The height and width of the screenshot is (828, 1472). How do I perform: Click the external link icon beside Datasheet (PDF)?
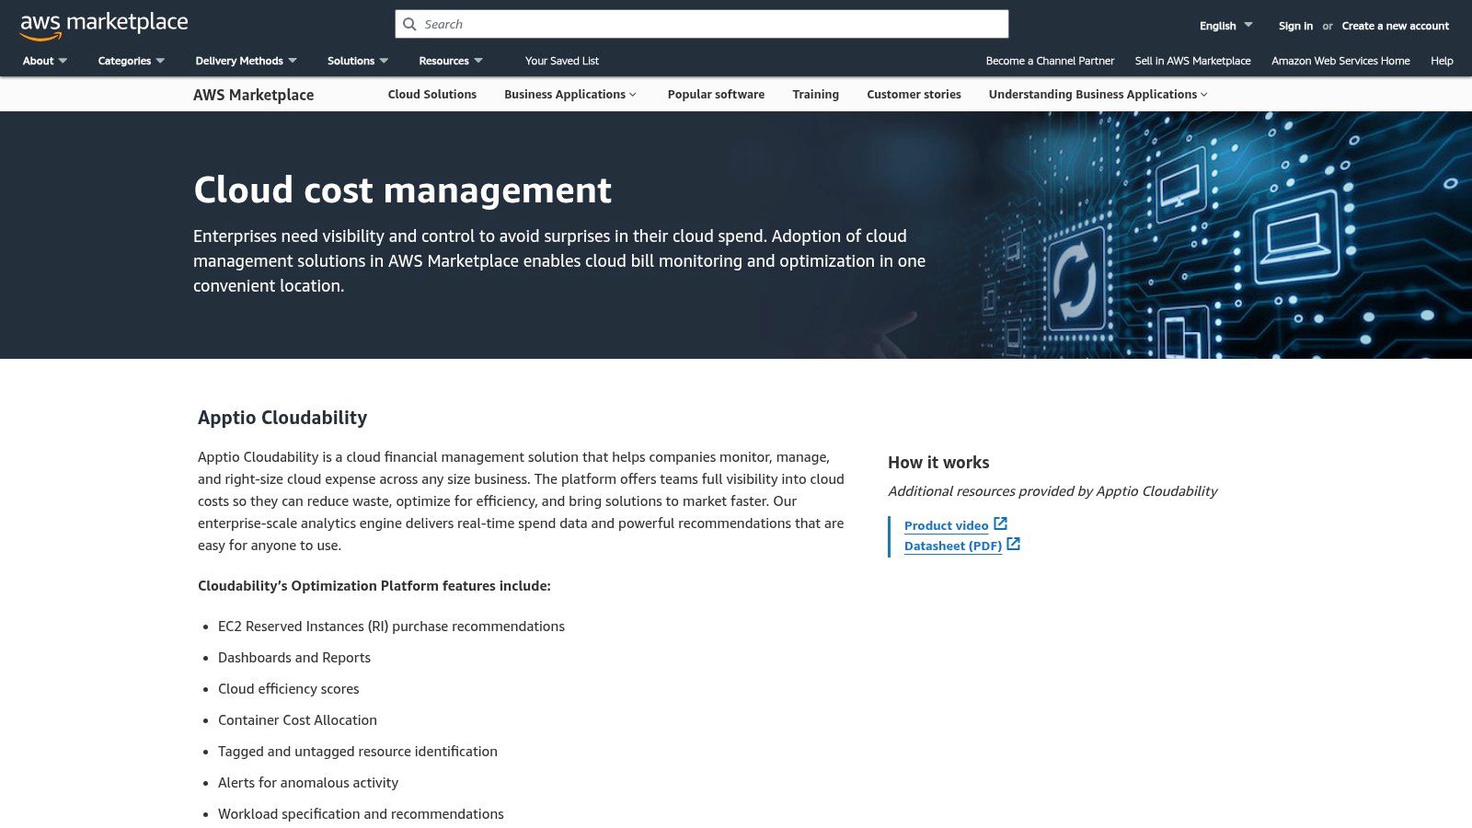click(x=1014, y=544)
